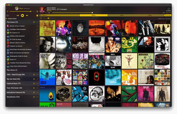
Task: Toggle the repeat mode icon
Action: [8, 16]
